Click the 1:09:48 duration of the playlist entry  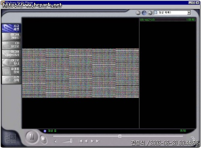(x=191, y=20)
